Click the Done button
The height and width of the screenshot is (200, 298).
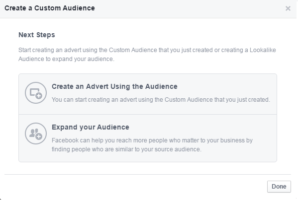coord(279,187)
